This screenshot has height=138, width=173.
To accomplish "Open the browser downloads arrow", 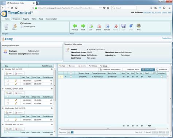I will click(151, 8).
